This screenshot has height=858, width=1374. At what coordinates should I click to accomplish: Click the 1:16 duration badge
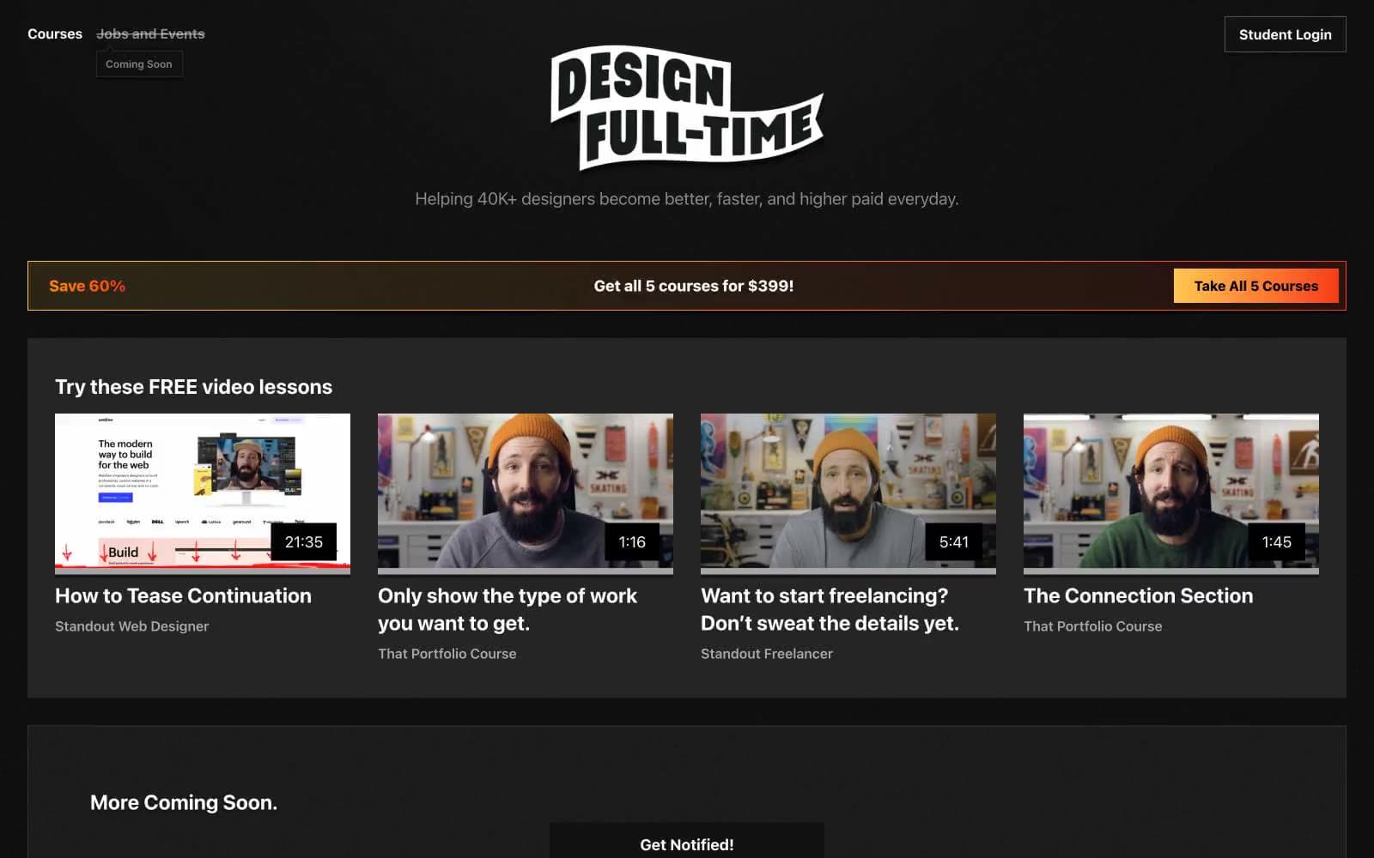[x=632, y=542]
